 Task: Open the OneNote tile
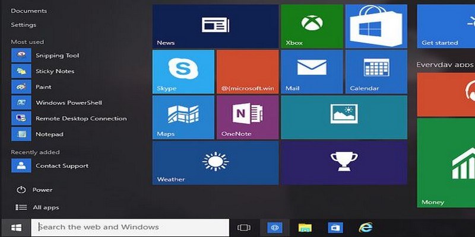[247, 117]
